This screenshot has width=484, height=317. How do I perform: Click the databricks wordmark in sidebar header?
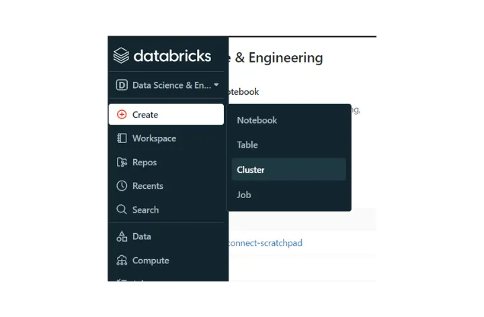[x=172, y=56]
